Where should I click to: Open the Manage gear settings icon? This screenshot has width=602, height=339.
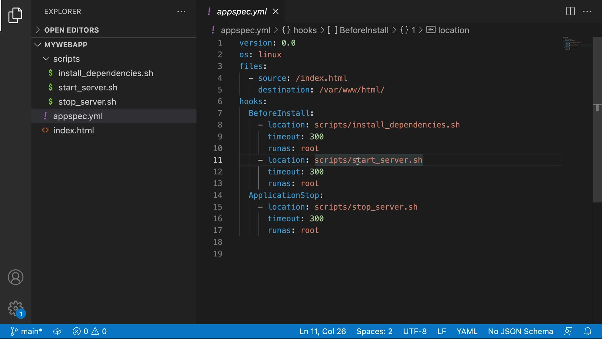tap(15, 309)
